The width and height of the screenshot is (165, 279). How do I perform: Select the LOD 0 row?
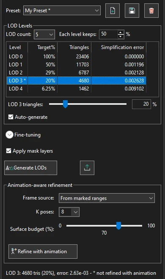click(x=76, y=57)
